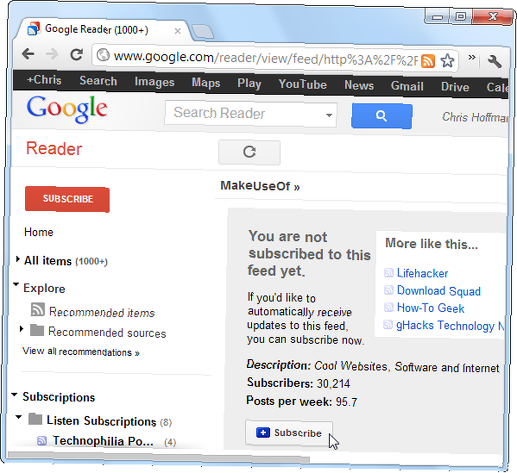The image size is (517, 473).
Task: Click the feed icon beside Lifehacker
Action: 389,273
